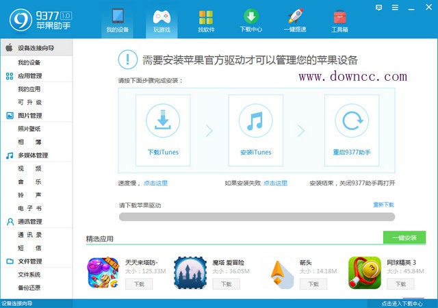Click the exclamation warning icon

point(128,60)
